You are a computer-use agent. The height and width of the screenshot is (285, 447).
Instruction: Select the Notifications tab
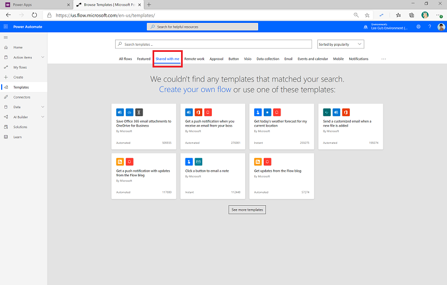pyautogui.click(x=359, y=59)
